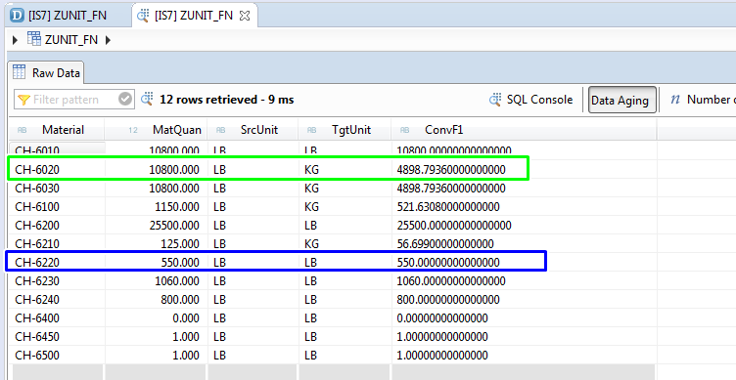Select the CH-6220 material cell
The image size is (736, 380).
(x=57, y=263)
